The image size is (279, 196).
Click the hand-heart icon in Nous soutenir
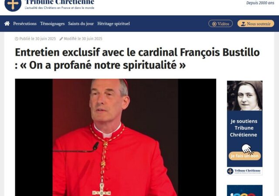pyautogui.click(x=243, y=24)
